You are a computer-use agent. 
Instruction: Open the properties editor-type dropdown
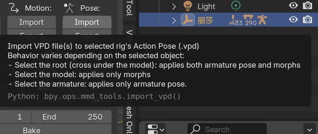tap(155, 129)
